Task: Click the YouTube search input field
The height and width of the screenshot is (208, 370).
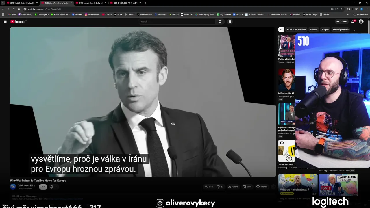Action: pos(177,21)
